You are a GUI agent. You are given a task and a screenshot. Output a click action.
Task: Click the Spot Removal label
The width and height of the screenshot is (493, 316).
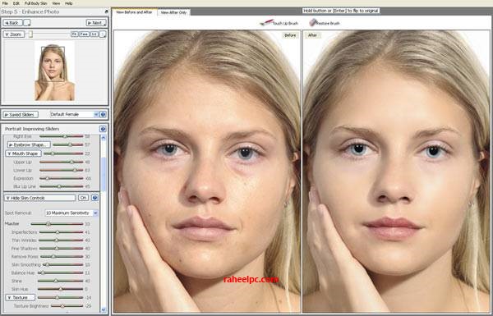tap(18, 213)
